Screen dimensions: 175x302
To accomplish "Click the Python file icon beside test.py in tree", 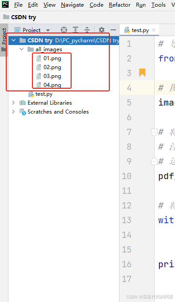I will (x=31, y=94).
